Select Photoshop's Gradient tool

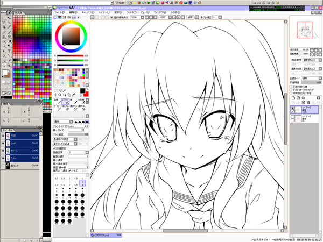coord(9,41)
